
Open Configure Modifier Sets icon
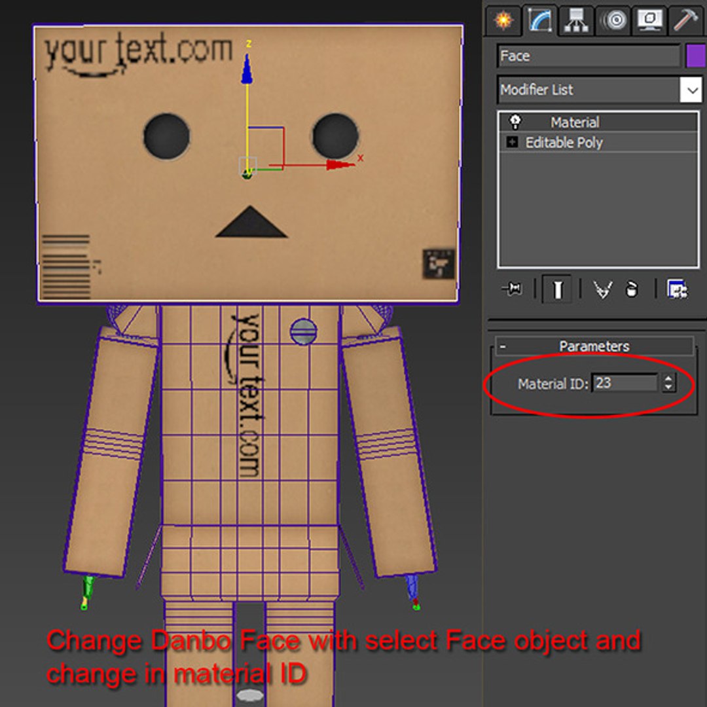[x=677, y=289]
